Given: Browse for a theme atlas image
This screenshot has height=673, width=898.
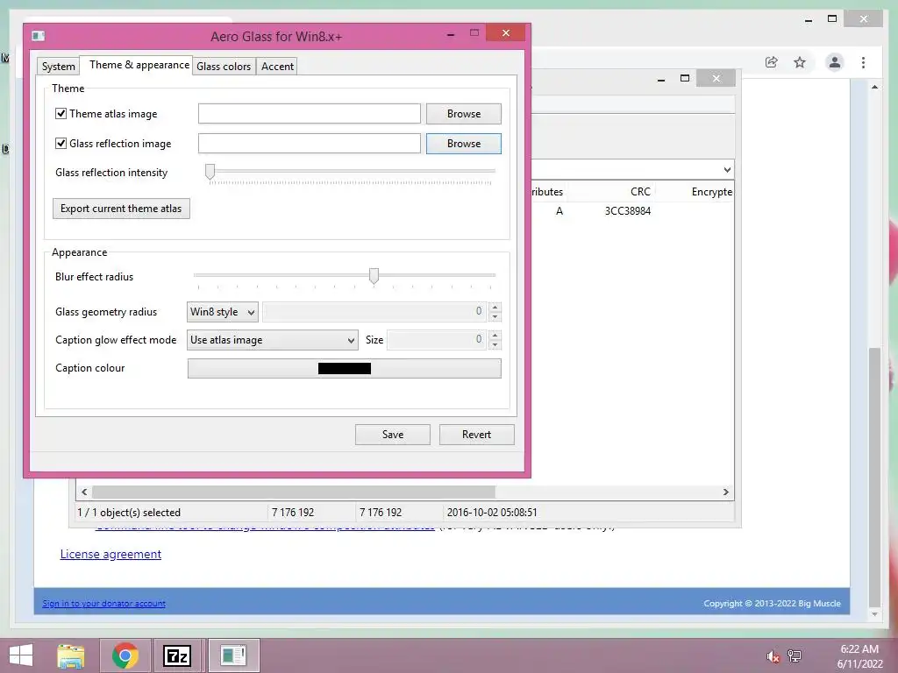Looking at the screenshot, I should pyautogui.click(x=463, y=113).
